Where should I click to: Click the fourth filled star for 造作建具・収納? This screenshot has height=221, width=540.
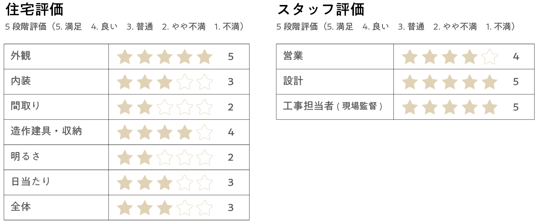[x=185, y=132]
